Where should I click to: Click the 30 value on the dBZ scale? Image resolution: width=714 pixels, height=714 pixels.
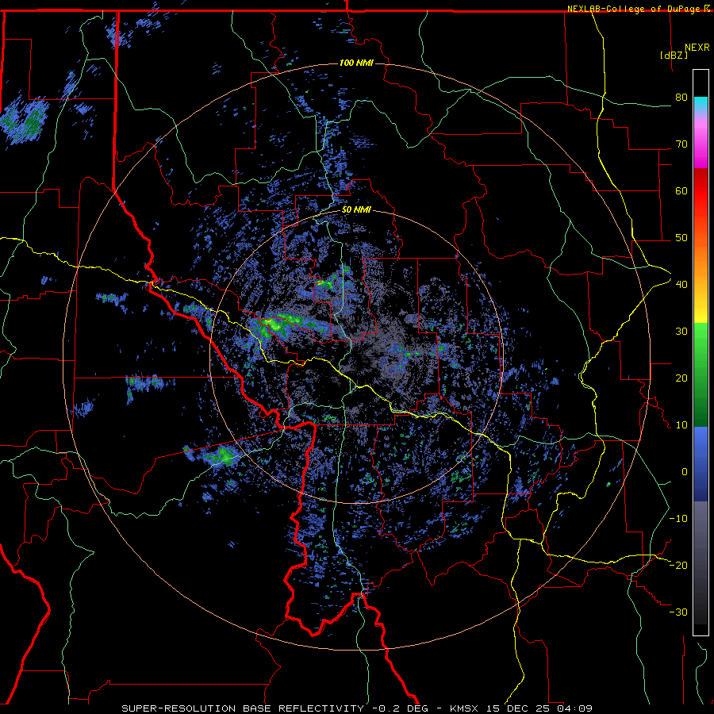pyautogui.click(x=681, y=331)
